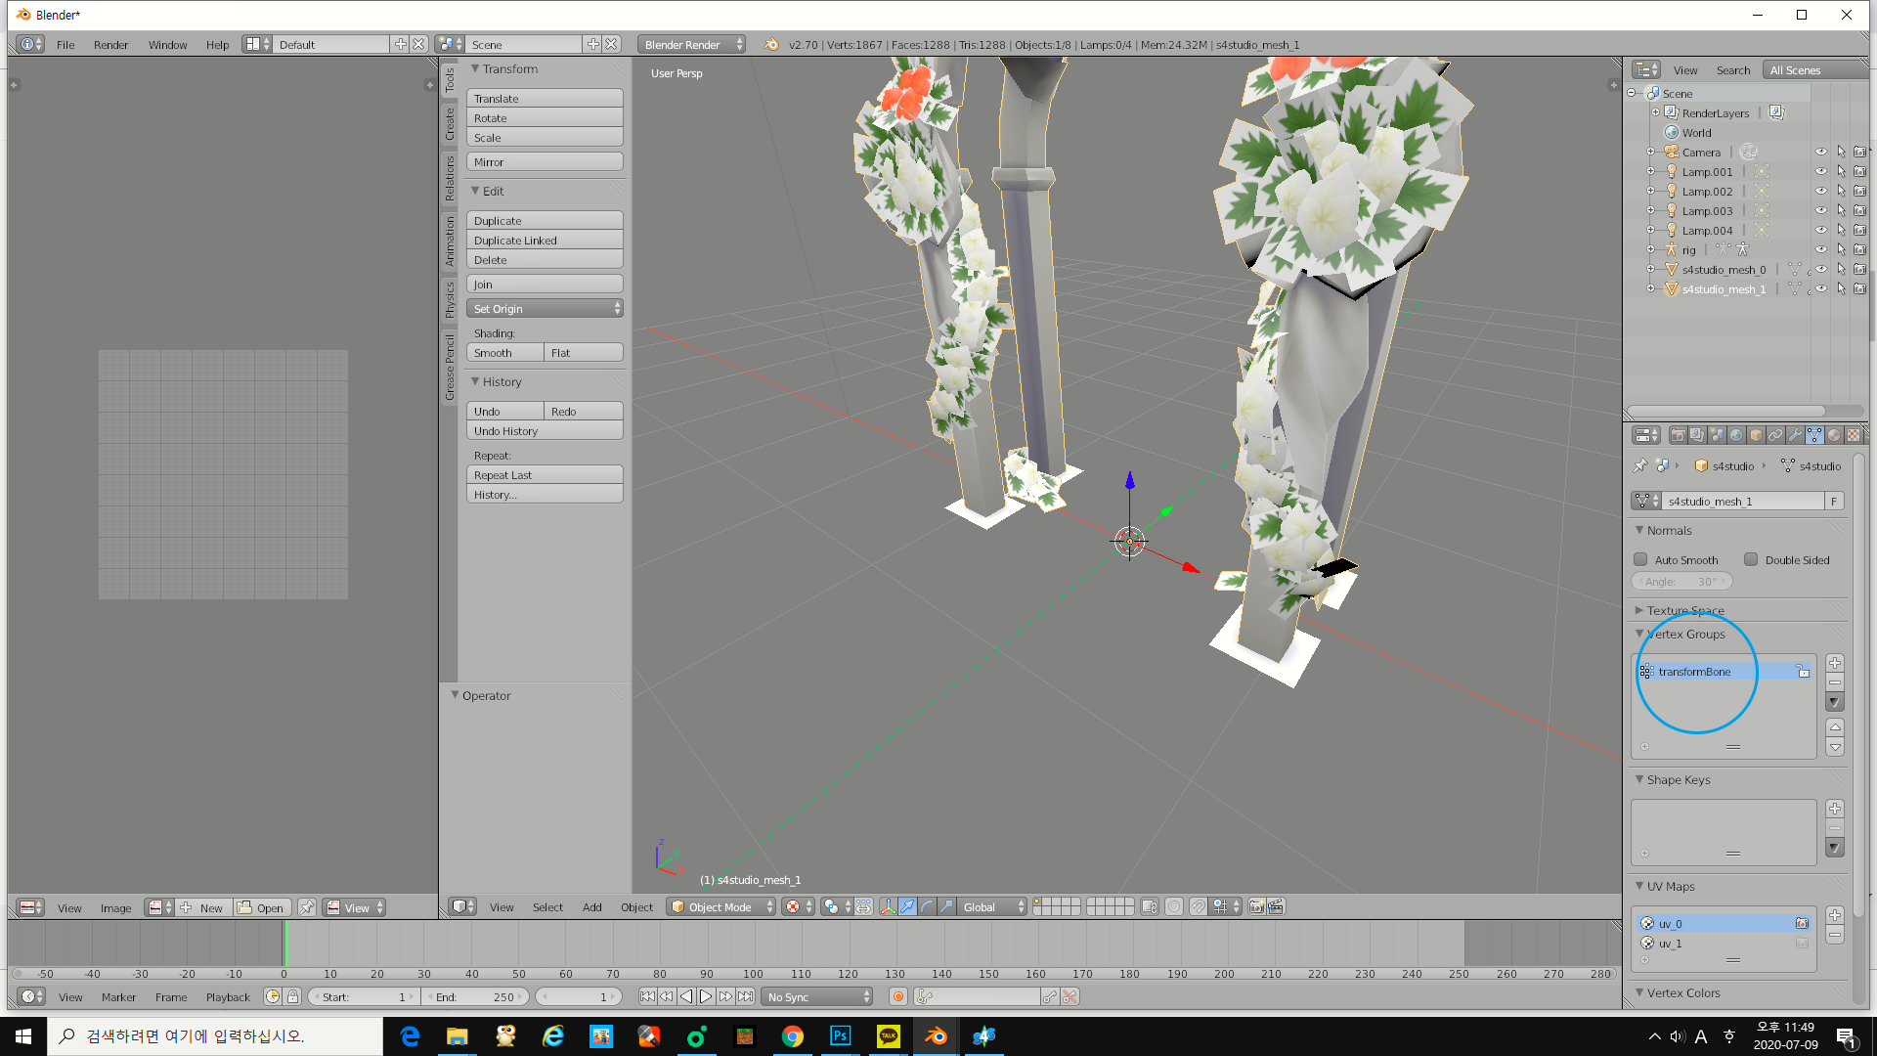
Task: Expand s4studio_mesh_0 tree node
Action: pos(1651,269)
